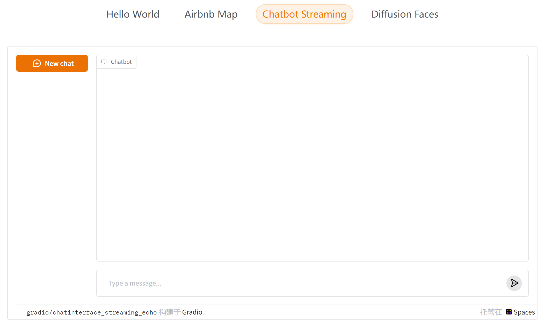545x322 pixels.
Task: Click the period after the Gradio link
Action: (x=204, y=313)
